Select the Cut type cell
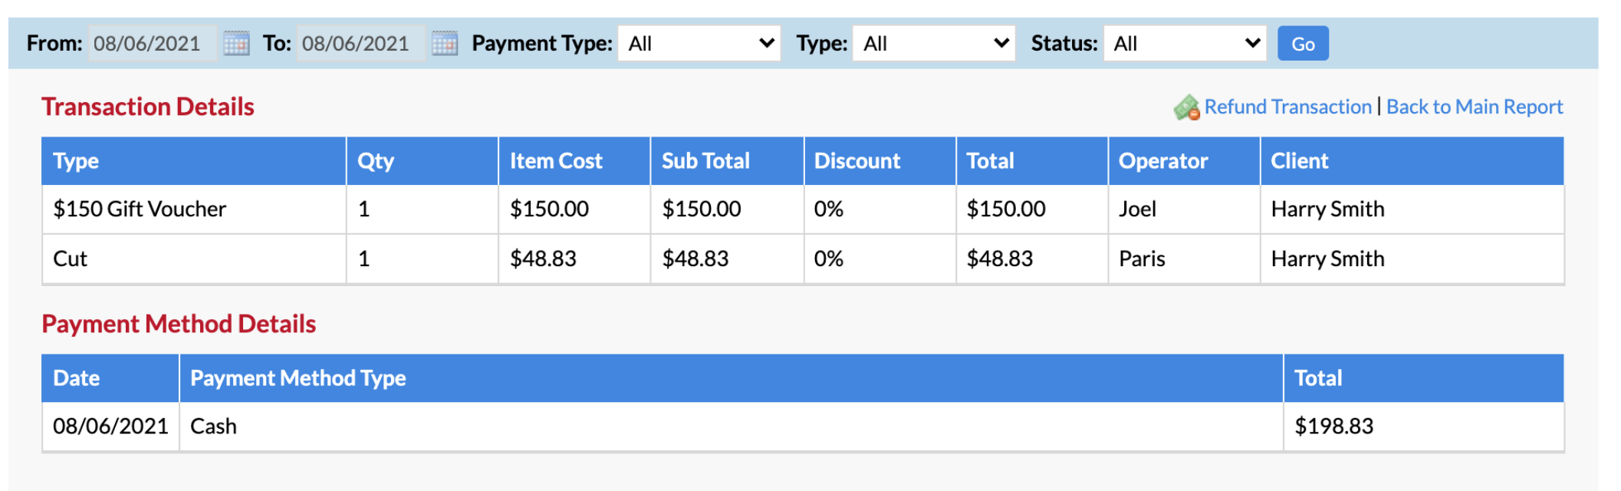The image size is (1621, 491). tap(194, 259)
